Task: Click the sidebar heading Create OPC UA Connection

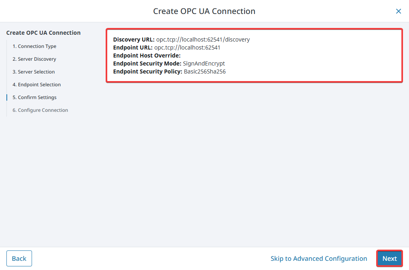Action: (43, 32)
